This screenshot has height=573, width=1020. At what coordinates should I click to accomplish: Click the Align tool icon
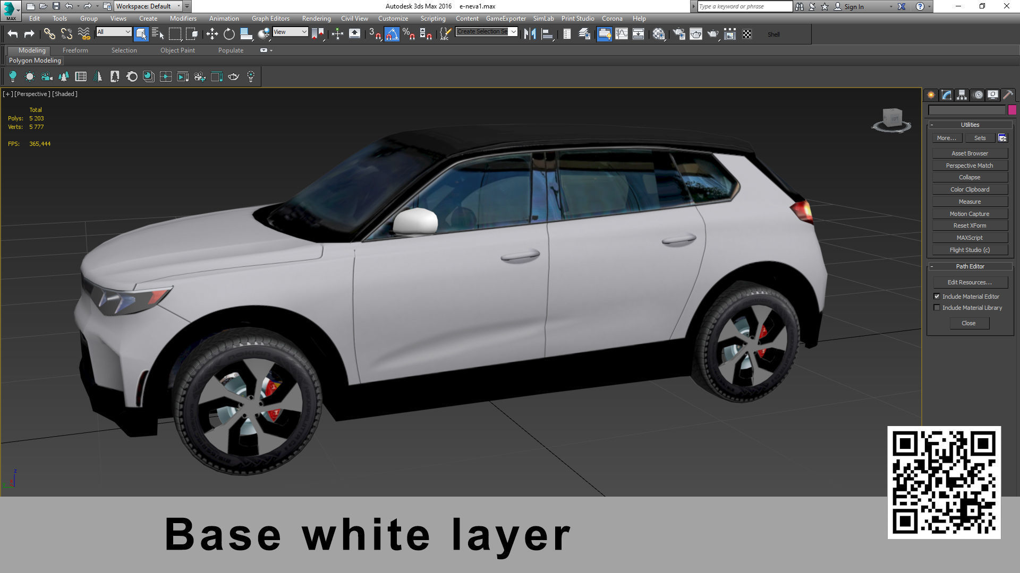(547, 34)
